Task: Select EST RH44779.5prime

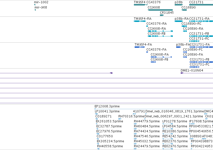Action: point(147,121)
